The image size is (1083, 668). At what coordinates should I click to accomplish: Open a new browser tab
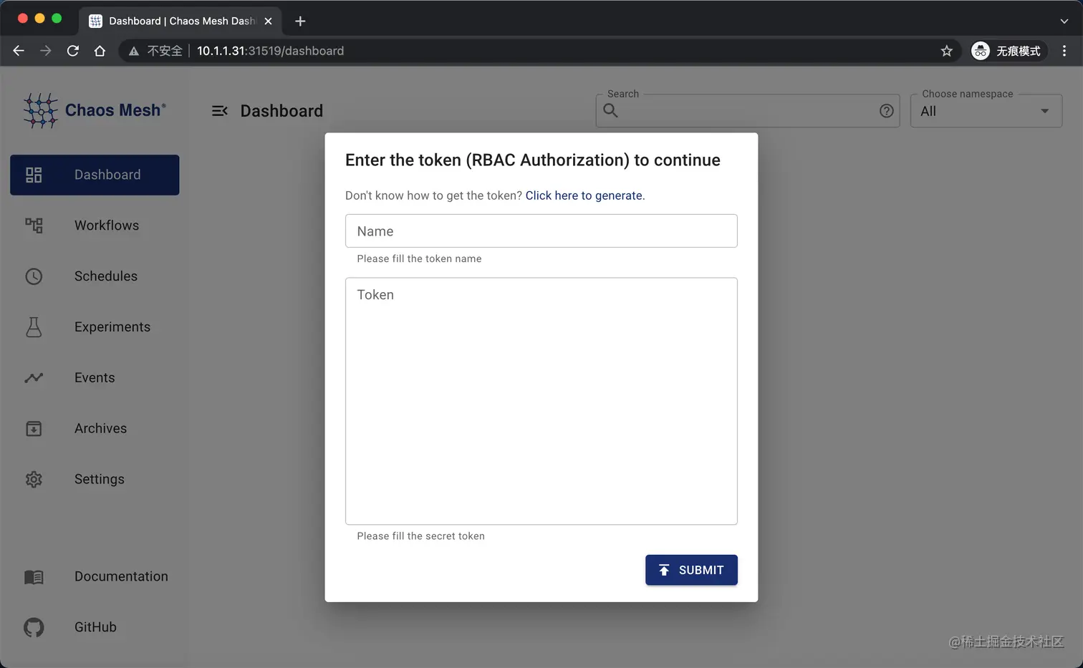(300, 21)
